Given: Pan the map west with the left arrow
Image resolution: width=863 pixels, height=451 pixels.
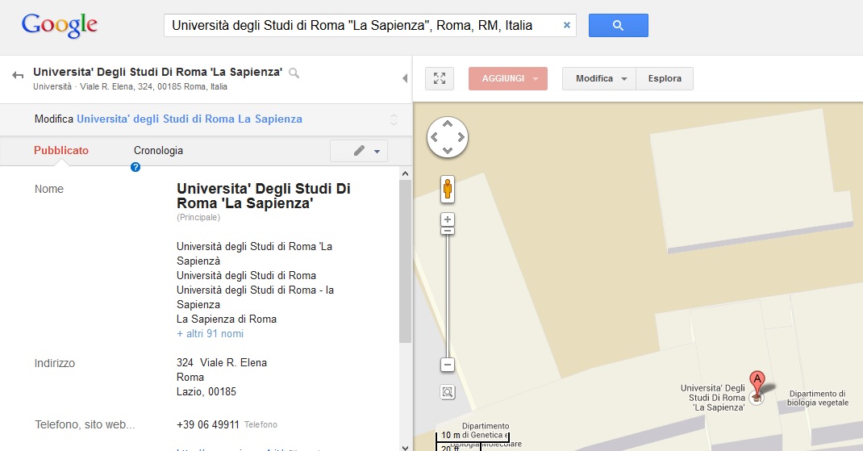Looking at the screenshot, I should click(434, 137).
